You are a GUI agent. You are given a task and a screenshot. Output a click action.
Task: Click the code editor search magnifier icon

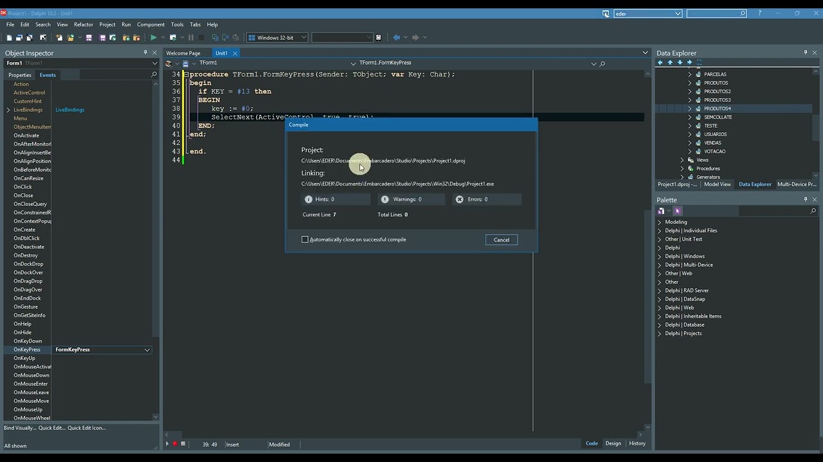[602, 64]
